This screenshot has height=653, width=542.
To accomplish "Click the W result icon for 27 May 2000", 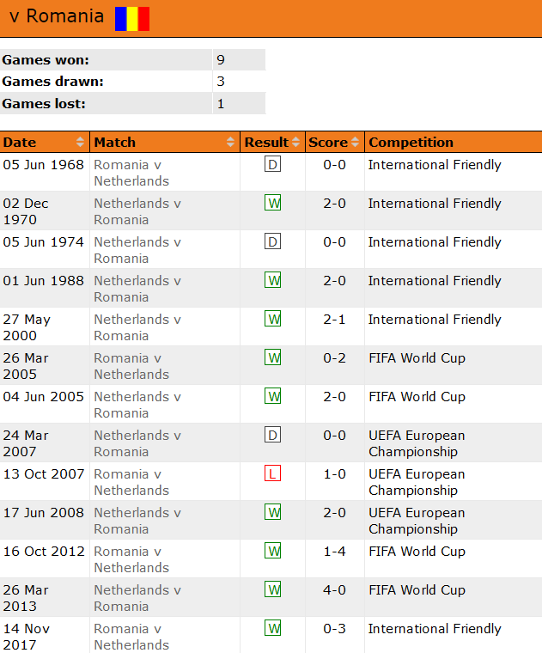I will tap(273, 320).
